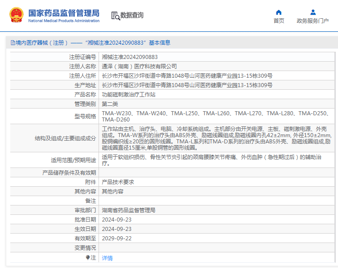The width and height of the screenshot is (338, 268).
Task: Go to 首页 text link
Action: pyautogui.click(x=279, y=21)
